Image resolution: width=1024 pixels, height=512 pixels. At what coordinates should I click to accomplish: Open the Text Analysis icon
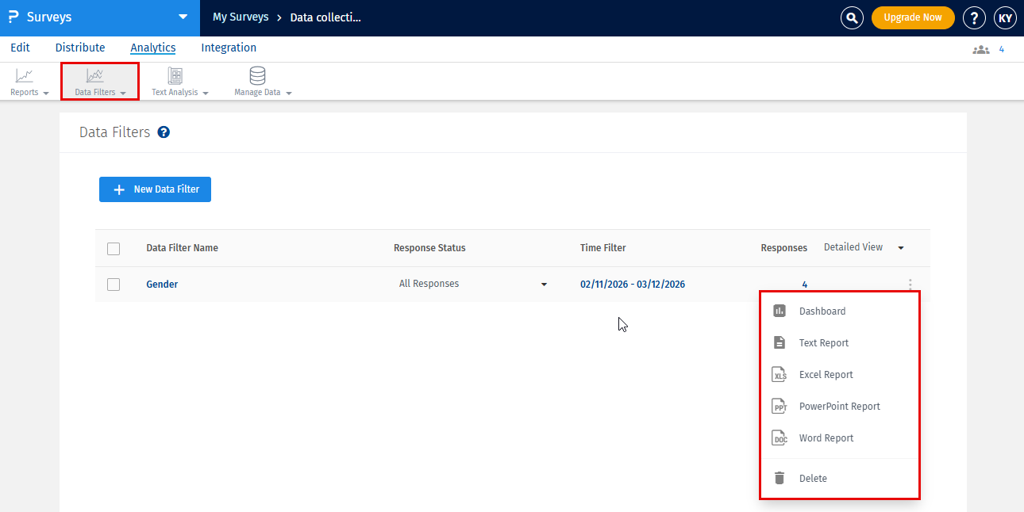[x=175, y=76]
